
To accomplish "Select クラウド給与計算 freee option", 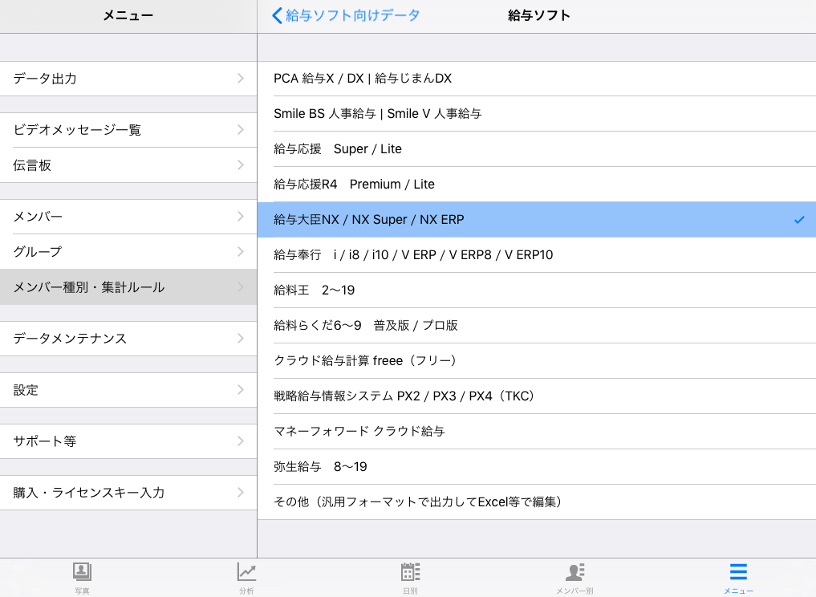I will click(365, 361).
